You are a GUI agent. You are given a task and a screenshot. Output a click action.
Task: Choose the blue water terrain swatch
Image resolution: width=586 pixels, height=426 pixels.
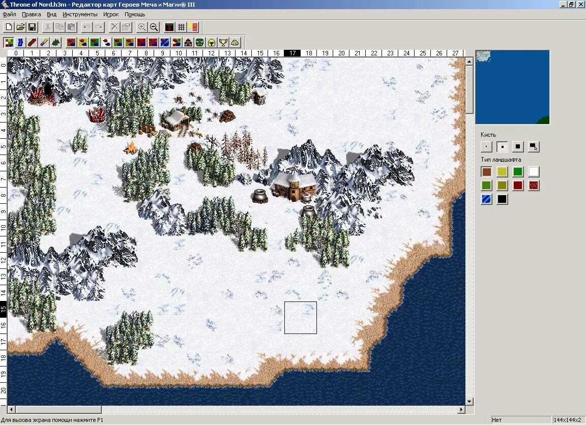(x=486, y=199)
